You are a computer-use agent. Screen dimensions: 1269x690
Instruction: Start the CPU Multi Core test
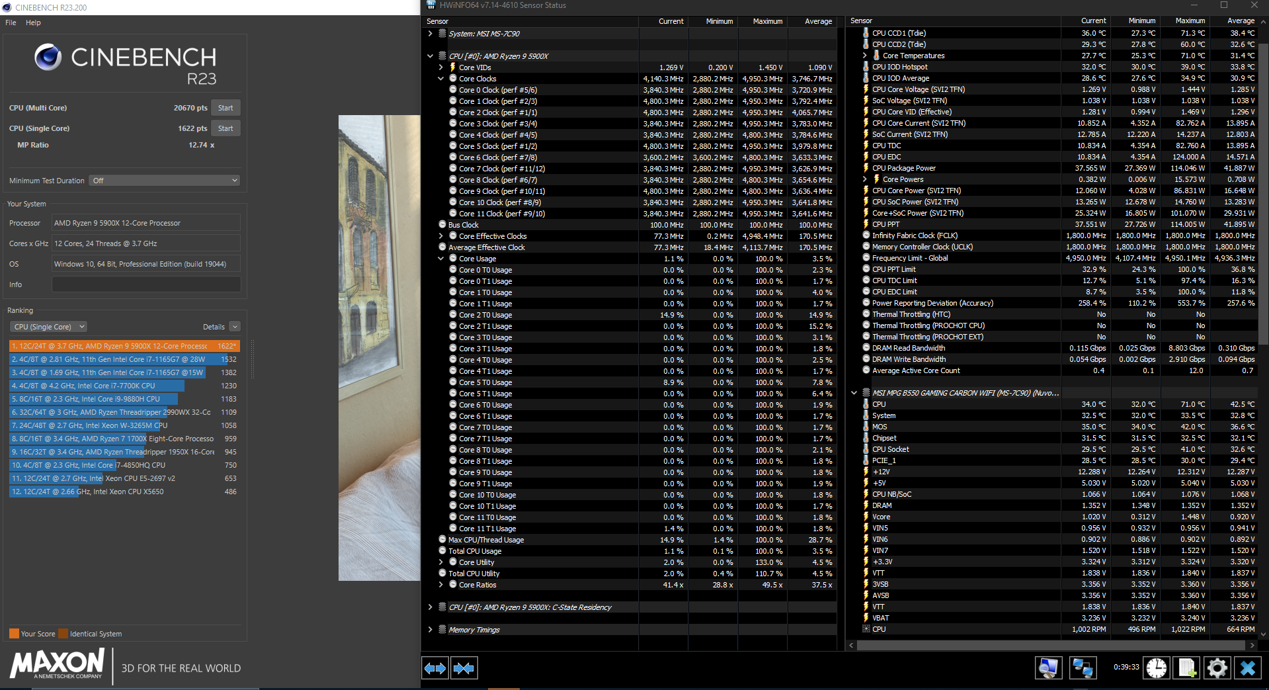point(225,108)
